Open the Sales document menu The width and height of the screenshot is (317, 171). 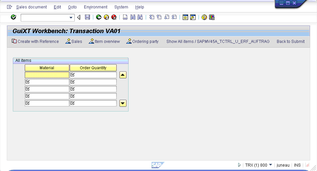pyautogui.click(x=31, y=7)
